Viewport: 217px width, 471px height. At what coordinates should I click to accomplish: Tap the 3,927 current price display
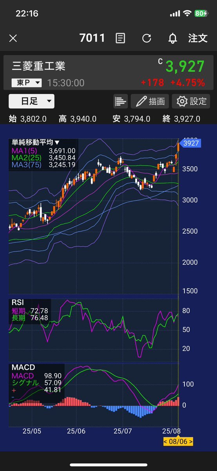(185, 66)
